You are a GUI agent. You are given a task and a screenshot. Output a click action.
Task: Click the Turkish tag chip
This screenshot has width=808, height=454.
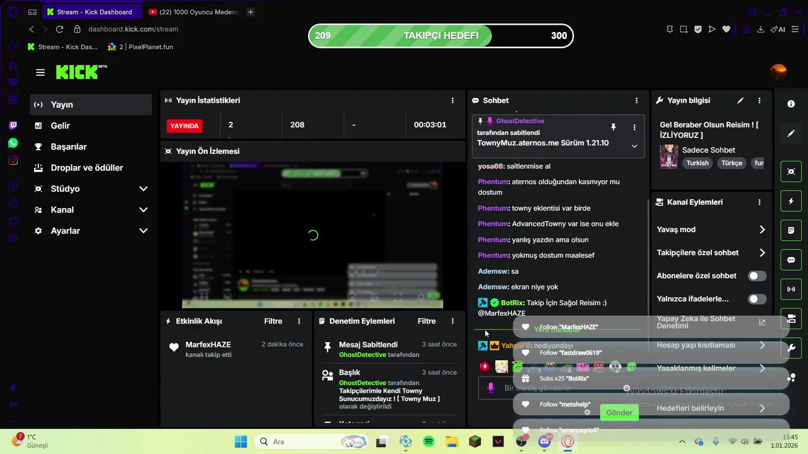[698, 163]
